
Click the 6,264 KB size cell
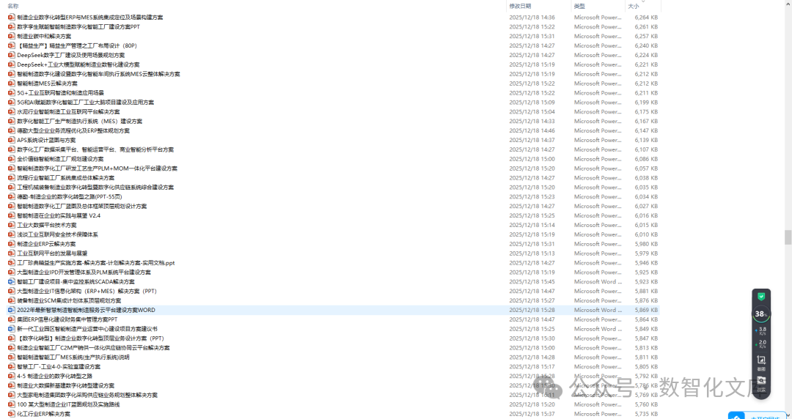click(x=646, y=17)
